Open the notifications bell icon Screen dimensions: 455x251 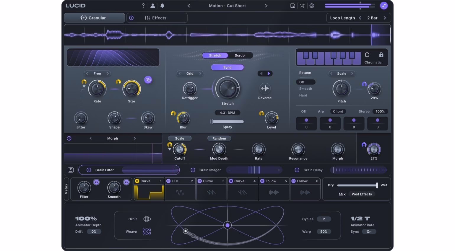point(162,6)
